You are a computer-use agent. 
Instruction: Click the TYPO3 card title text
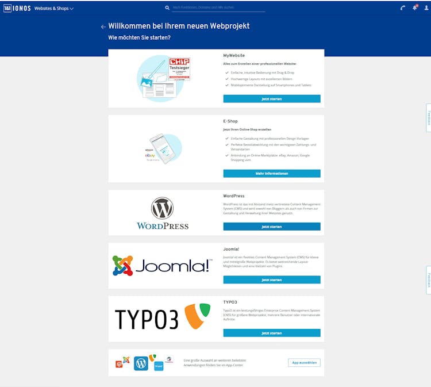click(x=230, y=302)
